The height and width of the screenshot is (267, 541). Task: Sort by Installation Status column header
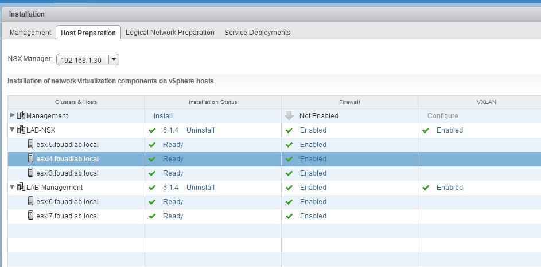coord(212,102)
